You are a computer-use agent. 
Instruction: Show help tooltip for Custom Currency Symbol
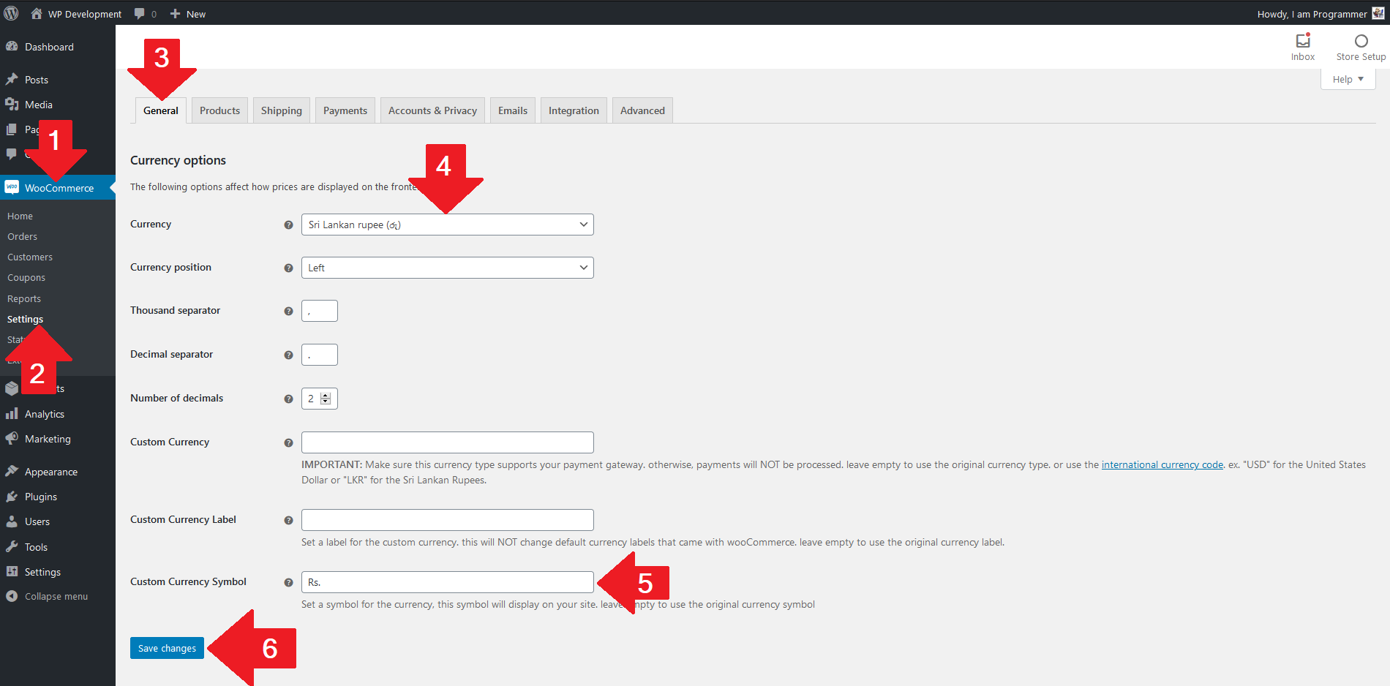pyautogui.click(x=288, y=582)
